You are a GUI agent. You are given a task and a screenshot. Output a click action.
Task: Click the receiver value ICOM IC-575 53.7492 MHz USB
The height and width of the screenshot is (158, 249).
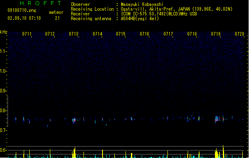159,14
